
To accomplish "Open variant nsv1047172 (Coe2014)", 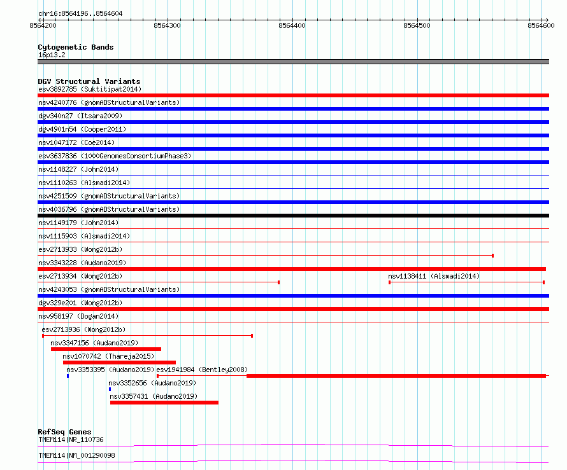I will [x=76, y=142].
